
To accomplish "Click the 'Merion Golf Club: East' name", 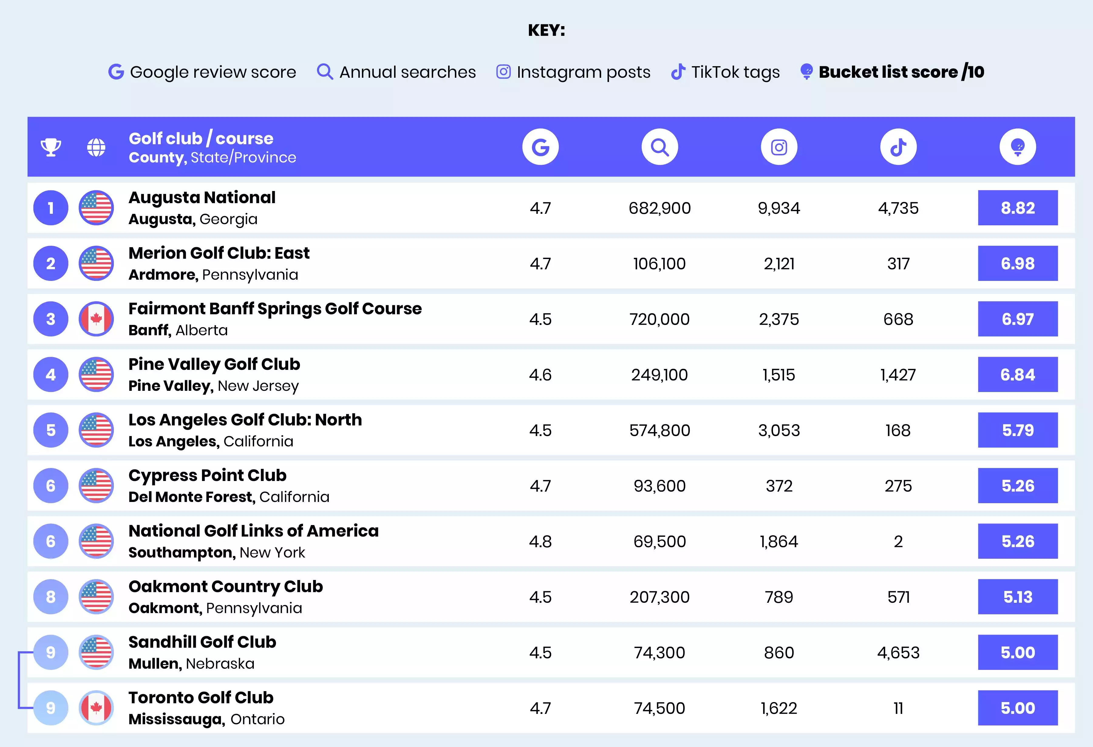I will pyautogui.click(x=219, y=253).
